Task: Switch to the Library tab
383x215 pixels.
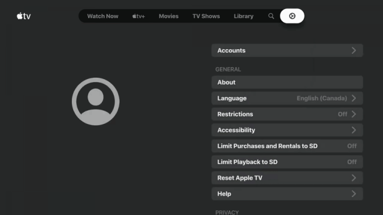Action: coord(243,16)
